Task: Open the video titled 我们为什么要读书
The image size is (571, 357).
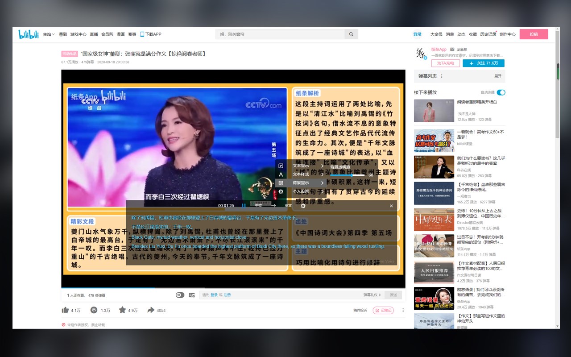Action: pyautogui.click(x=481, y=161)
